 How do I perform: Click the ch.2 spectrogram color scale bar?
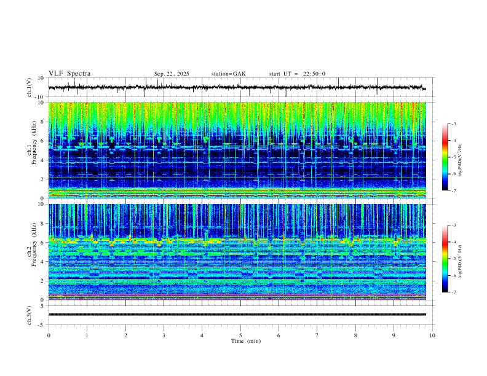[x=445, y=259]
